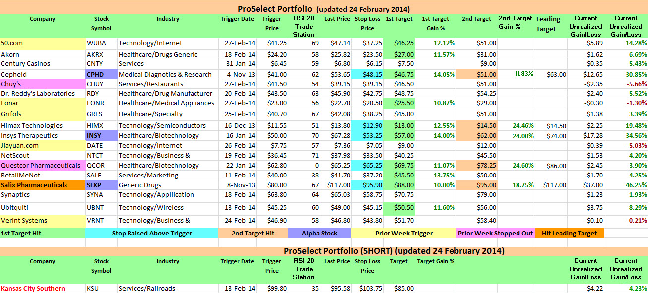Click the SYNA symbol cell
The height and width of the screenshot is (293, 648).
(x=101, y=195)
